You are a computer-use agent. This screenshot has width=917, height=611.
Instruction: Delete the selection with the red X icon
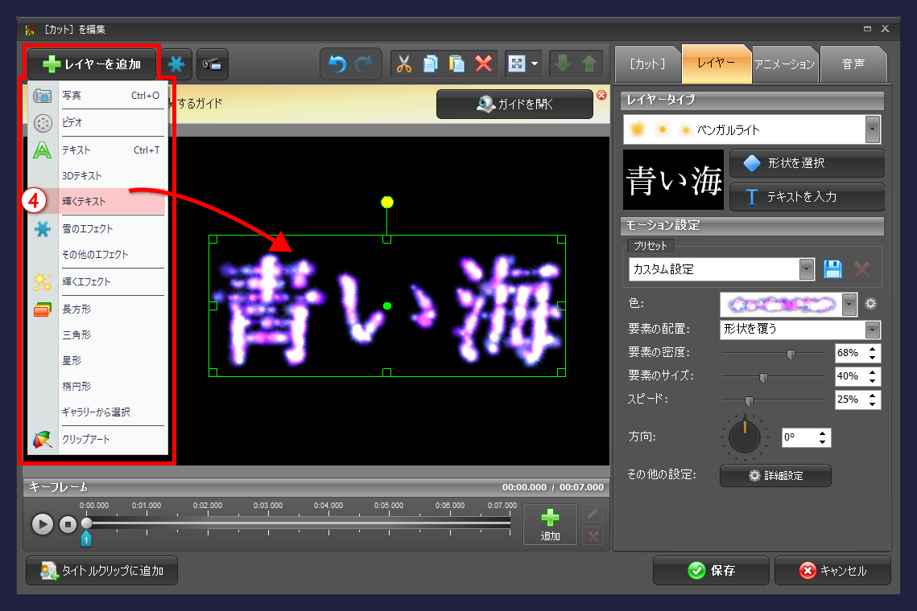point(483,64)
